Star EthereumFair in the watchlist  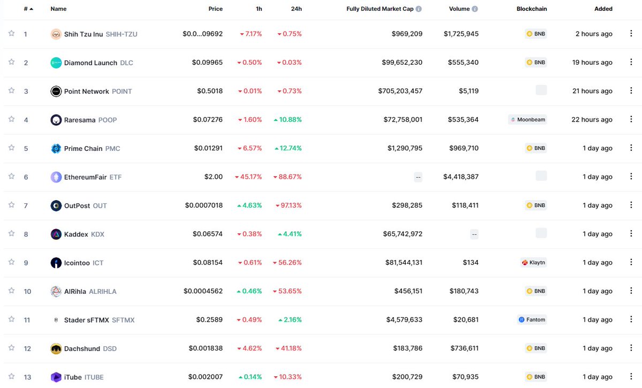[11, 176]
